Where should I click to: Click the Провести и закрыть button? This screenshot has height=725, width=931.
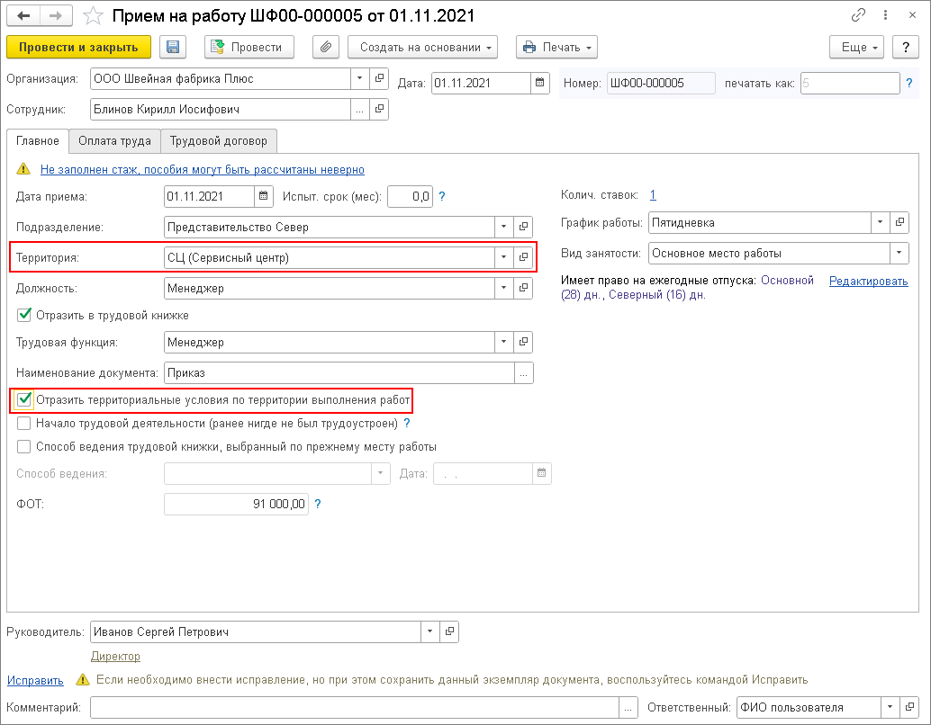click(78, 48)
